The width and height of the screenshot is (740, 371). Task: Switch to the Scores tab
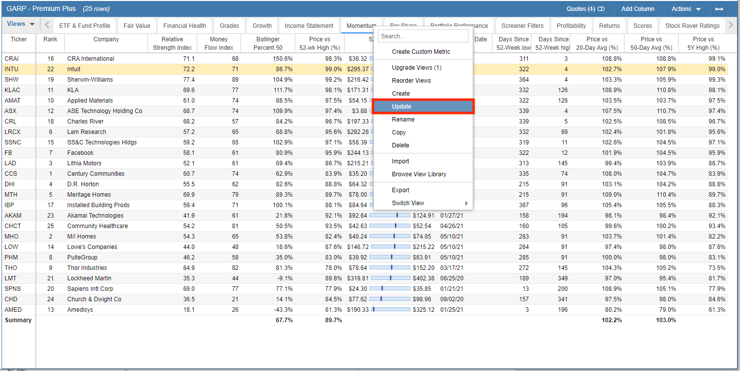tap(642, 26)
